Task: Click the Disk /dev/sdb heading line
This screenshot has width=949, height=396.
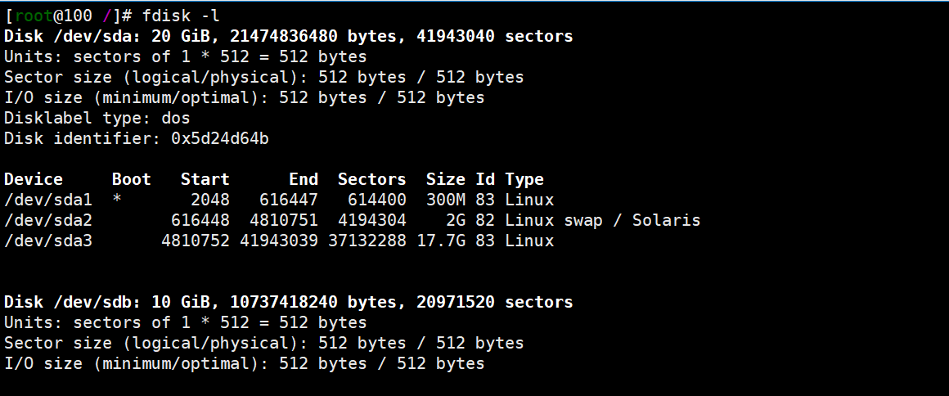Action: [288, 302]
